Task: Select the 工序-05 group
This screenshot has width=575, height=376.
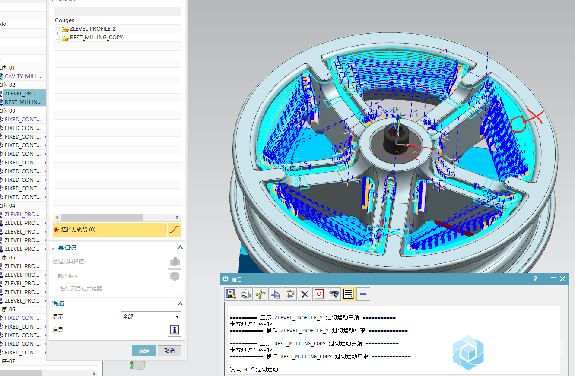Action: [7, 258]
